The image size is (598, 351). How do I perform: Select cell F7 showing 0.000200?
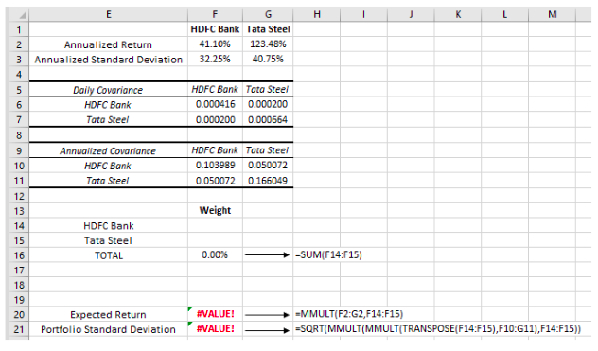pos(215,119)
